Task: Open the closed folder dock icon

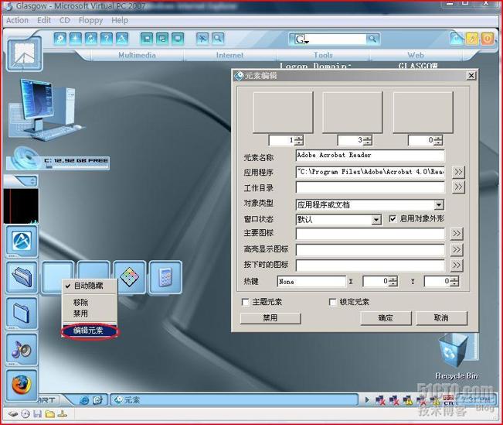Action: click(x=22, y=314)
